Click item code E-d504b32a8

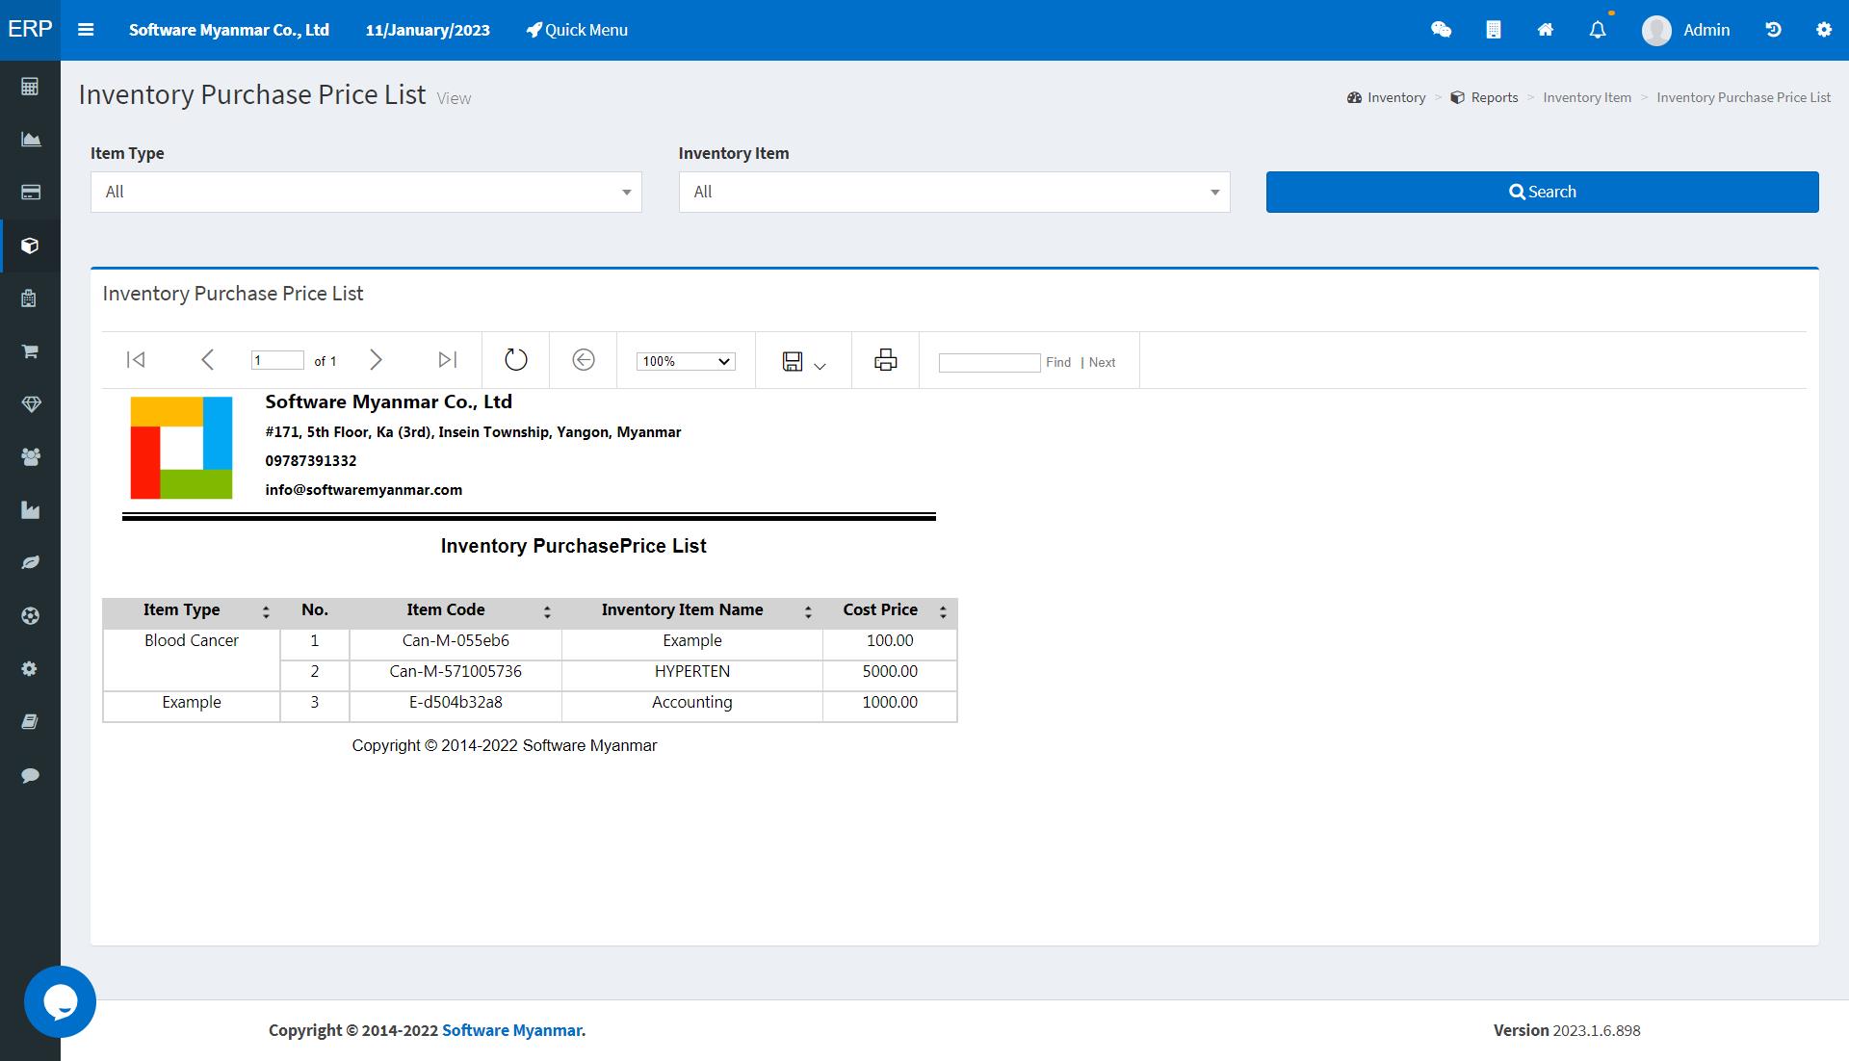456,703
